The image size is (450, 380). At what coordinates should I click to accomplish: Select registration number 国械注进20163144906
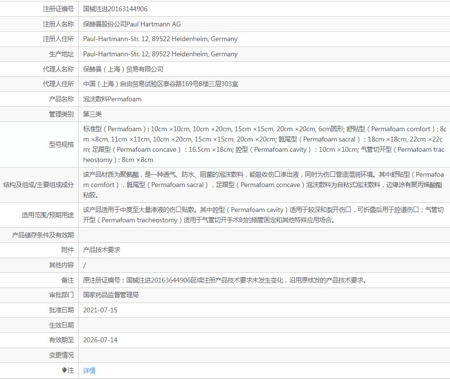click(x=115, y=9)
